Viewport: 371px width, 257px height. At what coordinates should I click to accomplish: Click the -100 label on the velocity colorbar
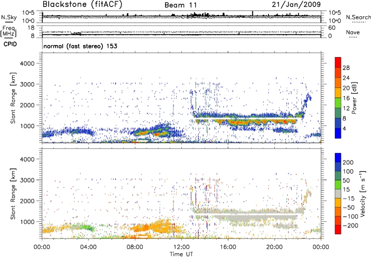click(x=350, y=217)
